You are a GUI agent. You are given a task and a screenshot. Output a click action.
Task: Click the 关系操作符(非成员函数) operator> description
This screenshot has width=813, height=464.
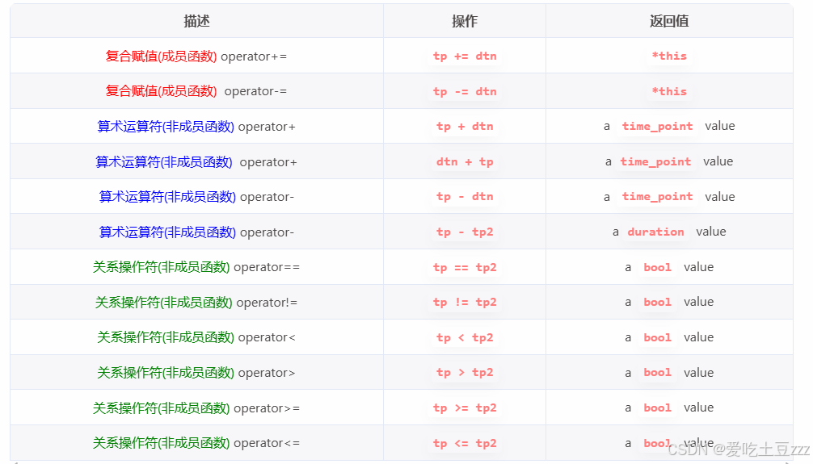[x=196, y=373]
